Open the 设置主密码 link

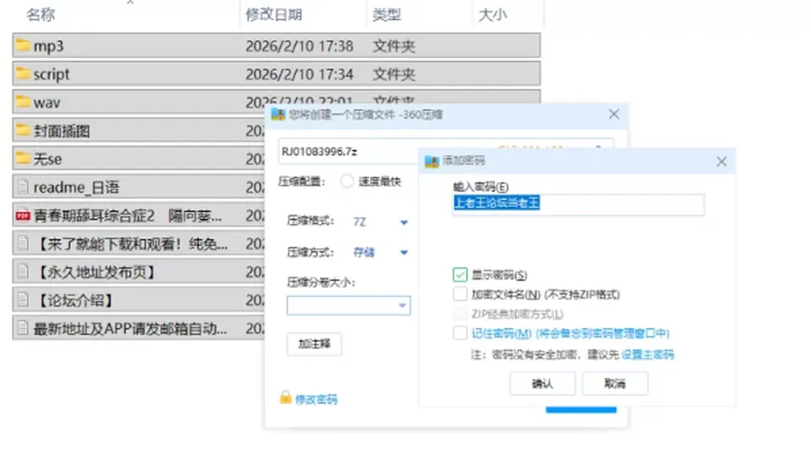[648, 354]
